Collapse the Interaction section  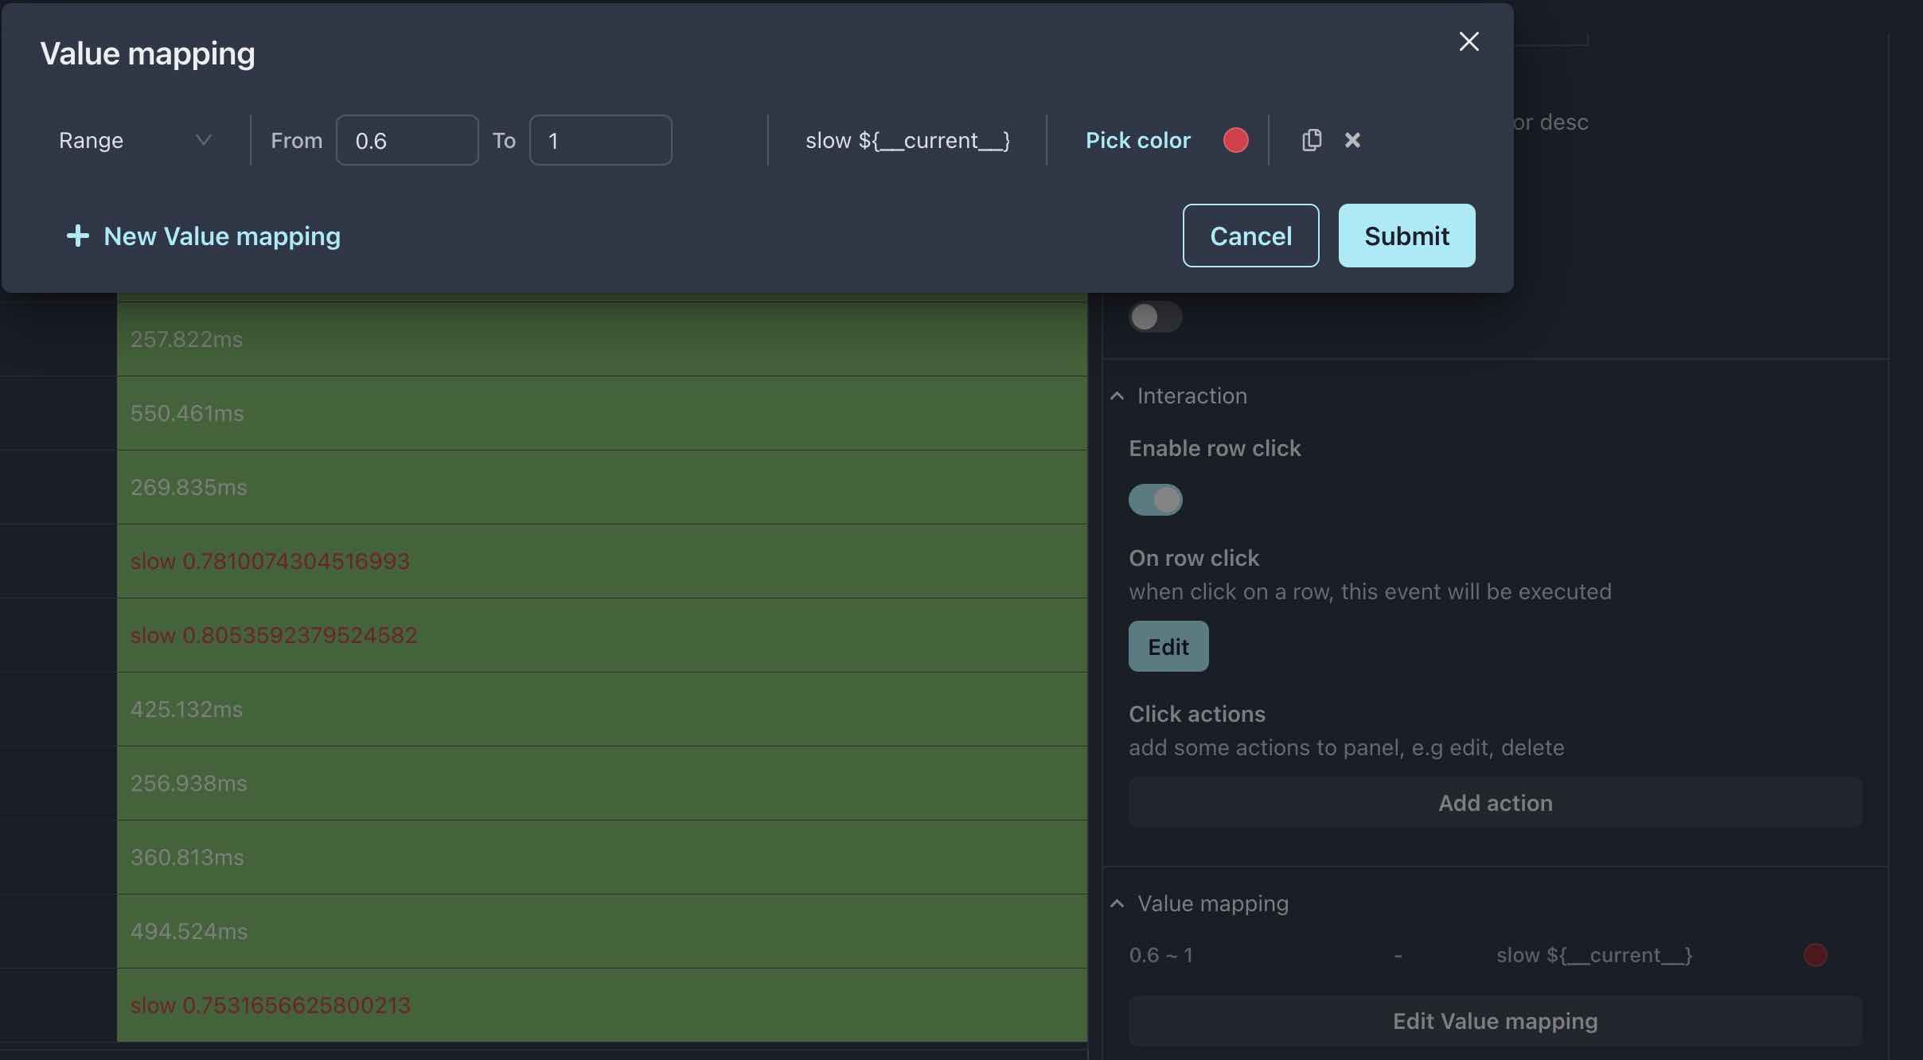[x=1117, y=396]
